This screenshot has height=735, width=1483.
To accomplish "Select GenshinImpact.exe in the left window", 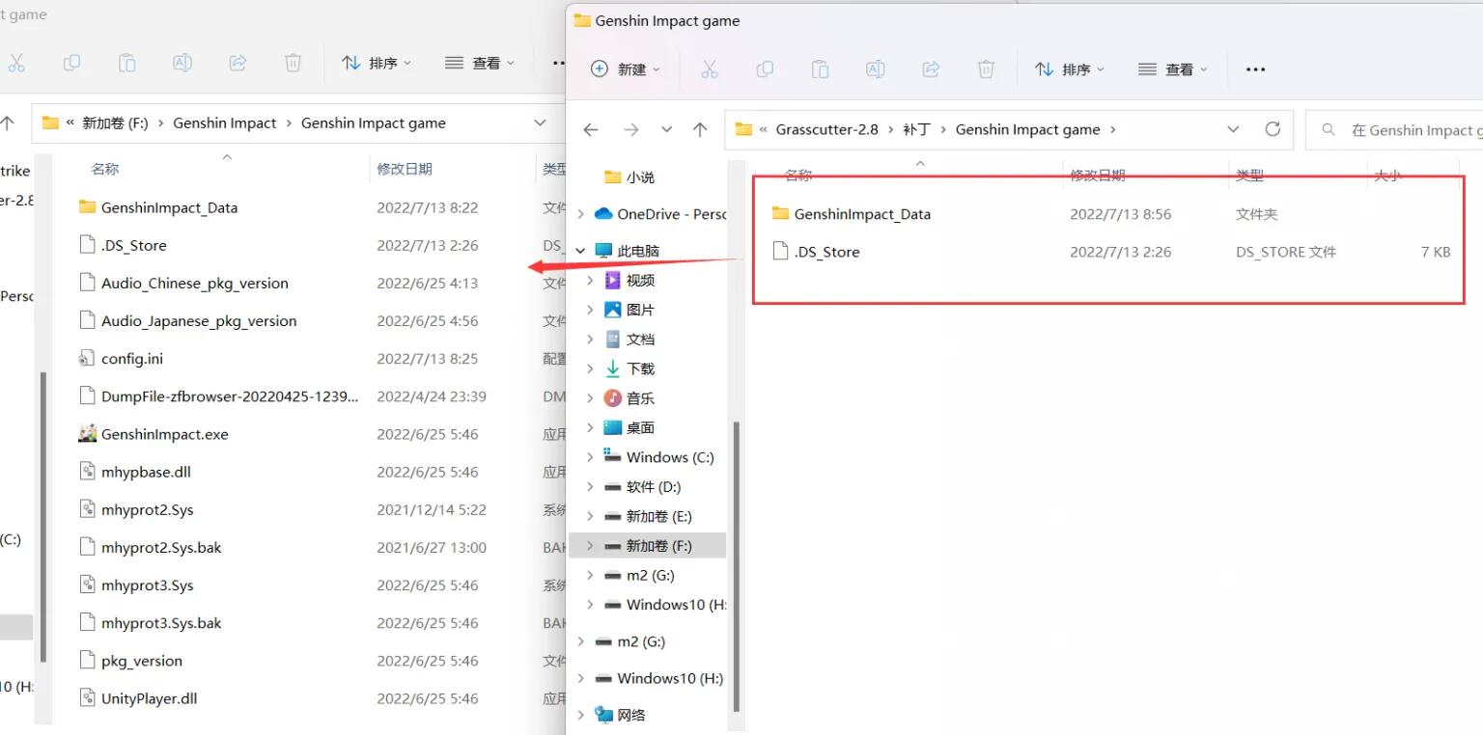I will pyautogui.click(x=165, y=434).
